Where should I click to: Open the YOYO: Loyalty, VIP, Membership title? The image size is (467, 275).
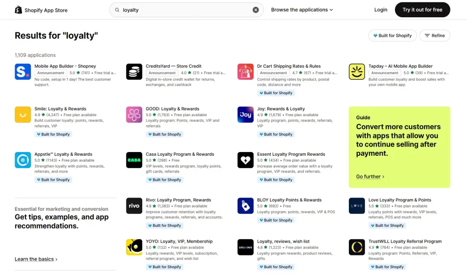coord(179,241)
